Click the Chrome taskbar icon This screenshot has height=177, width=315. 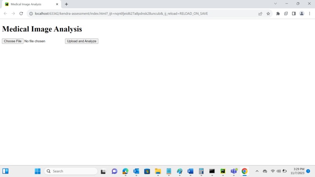click(x=245, y=171)
